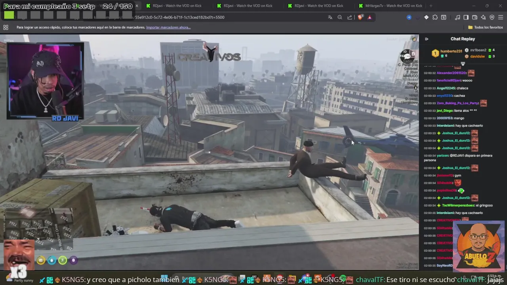Click the blue round extension icon
507x285 pixels.
[409, 17]
